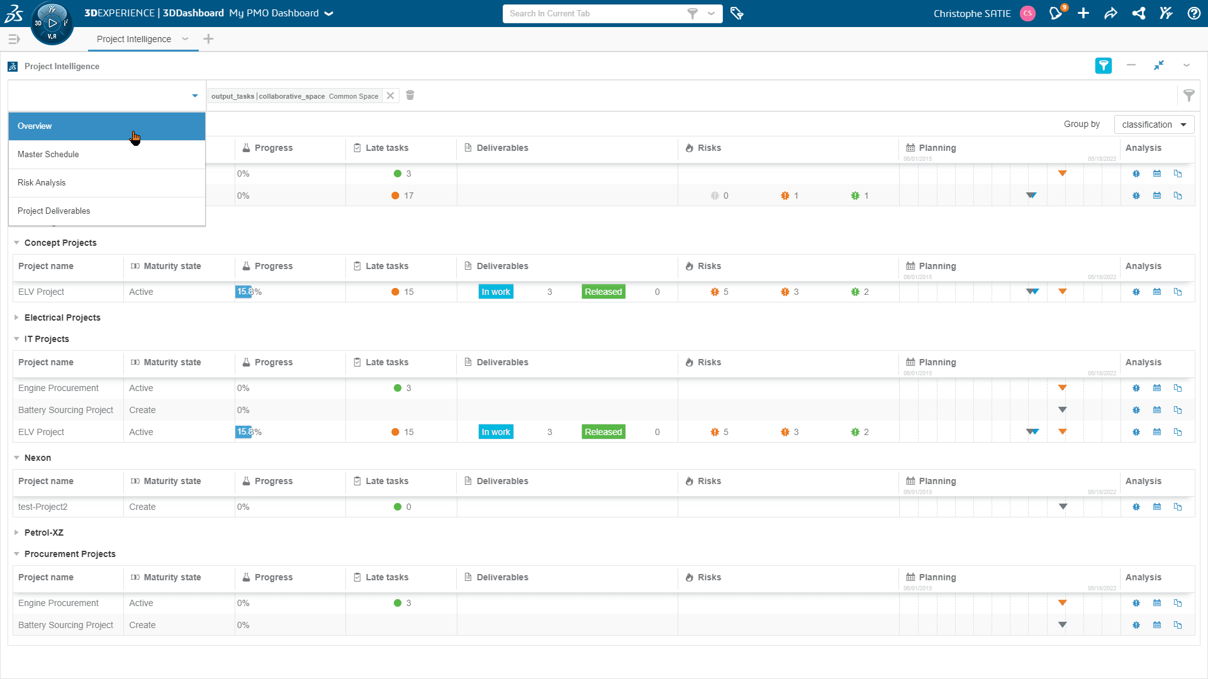
Task: Click the 3D compass play button
Action: pyautogui.click(x=52, y=23)
